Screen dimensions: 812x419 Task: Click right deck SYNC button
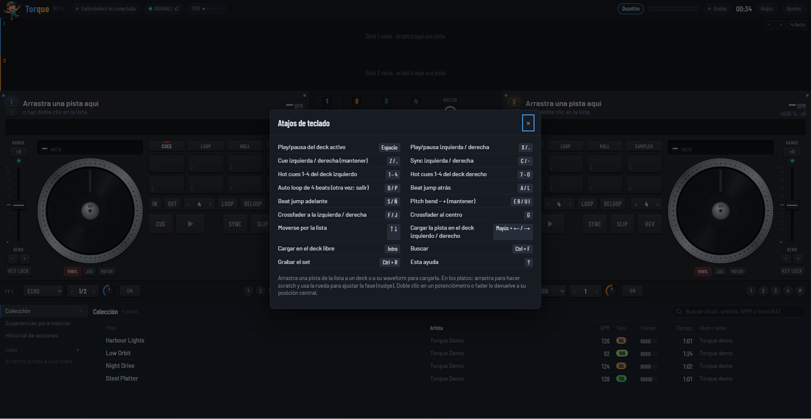pyautogui.click(x=595, y=224)
